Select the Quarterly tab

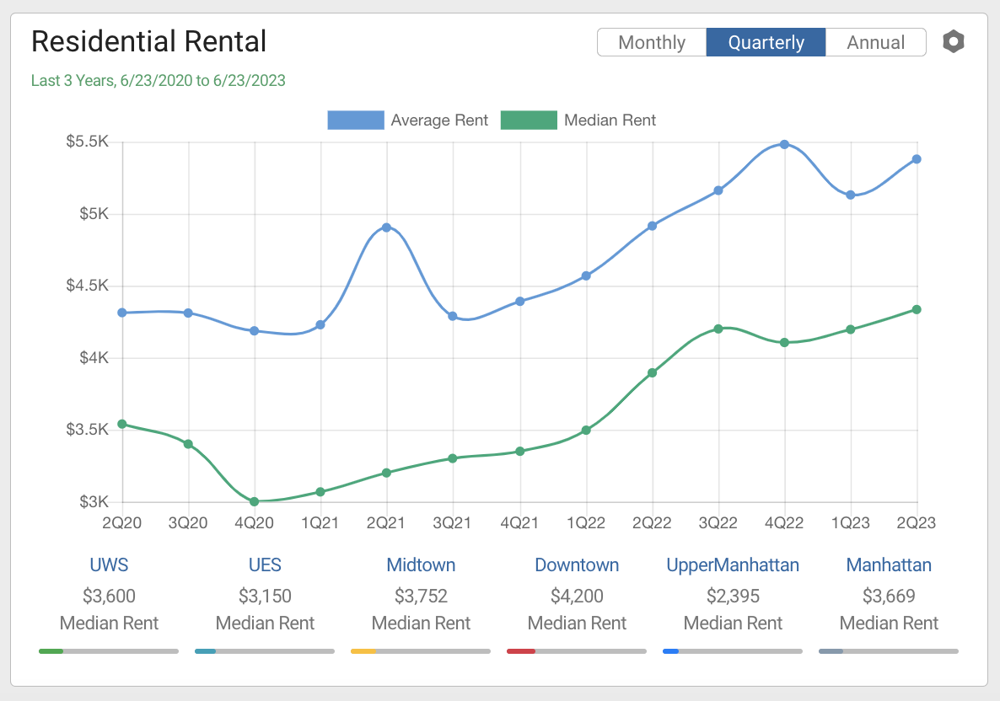click(x=766, y=42)
